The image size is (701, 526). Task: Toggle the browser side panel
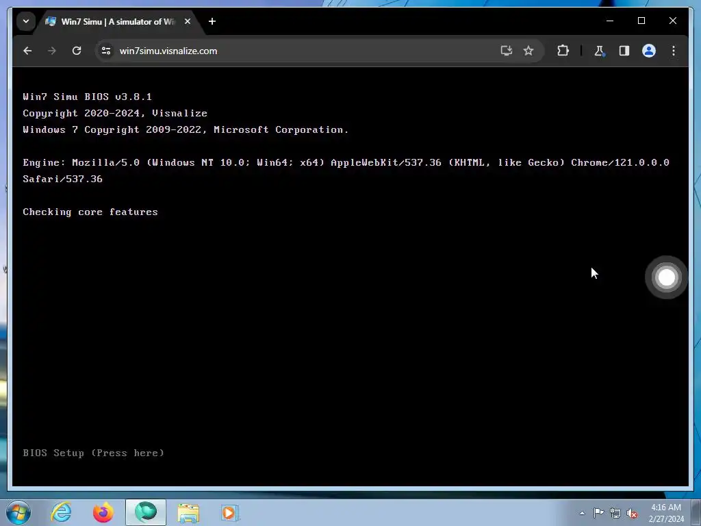[x=624, y=51]
